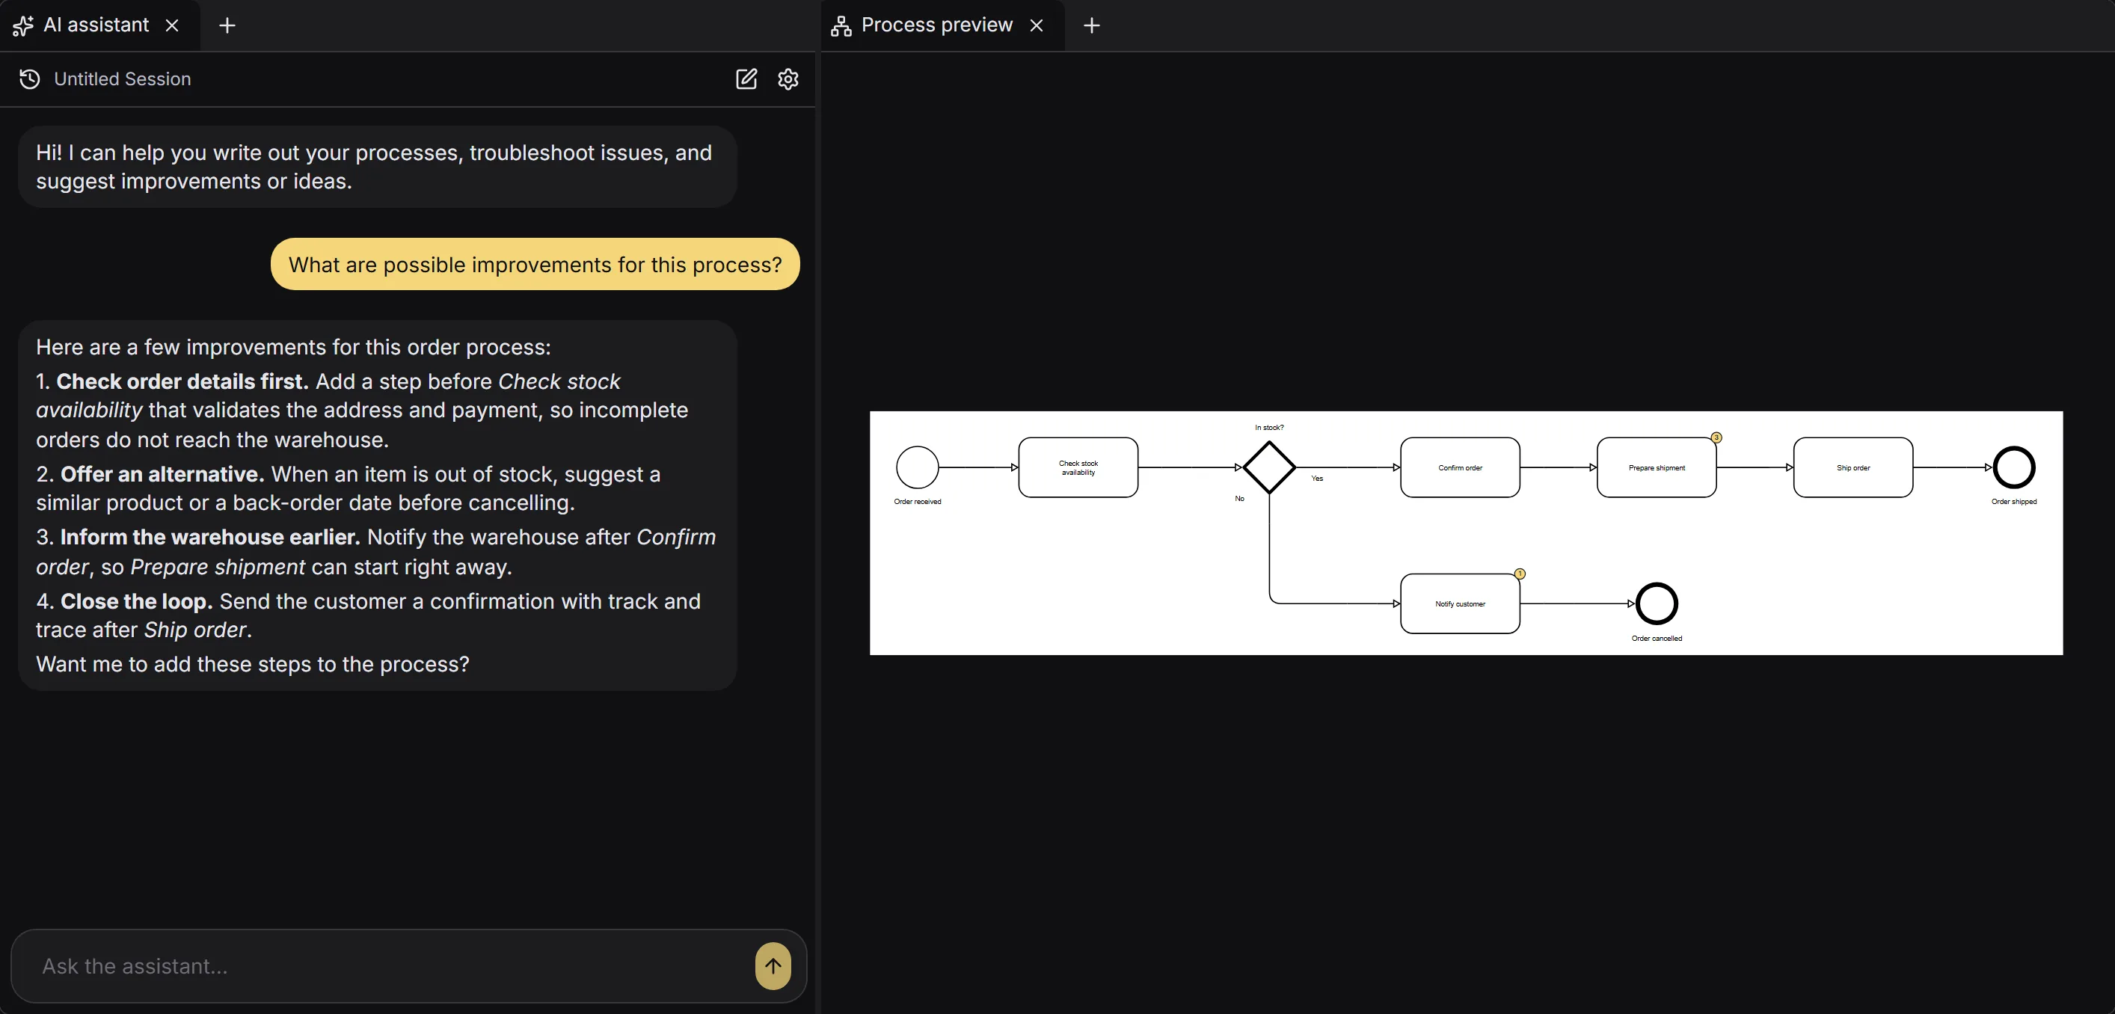Start a new chat session with edit icon
Screen dimensions: 2115x1014
point(746,79)
